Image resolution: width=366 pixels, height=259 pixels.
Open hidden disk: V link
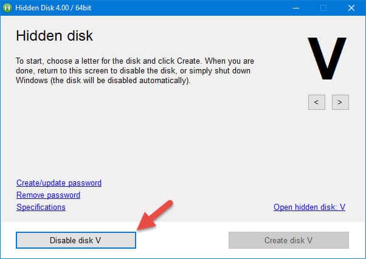[309, 207]
